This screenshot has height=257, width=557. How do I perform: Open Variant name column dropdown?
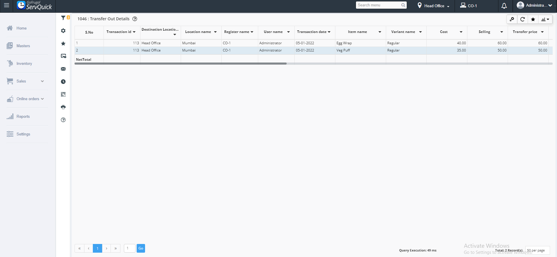pyautogui.click(x=420, y=32)
